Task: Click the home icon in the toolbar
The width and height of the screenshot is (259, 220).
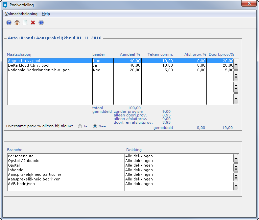Action: (17, 23)
